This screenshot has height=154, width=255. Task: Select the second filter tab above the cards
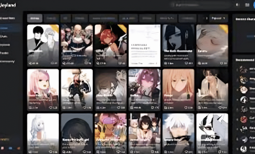click(x=51, y=18)
